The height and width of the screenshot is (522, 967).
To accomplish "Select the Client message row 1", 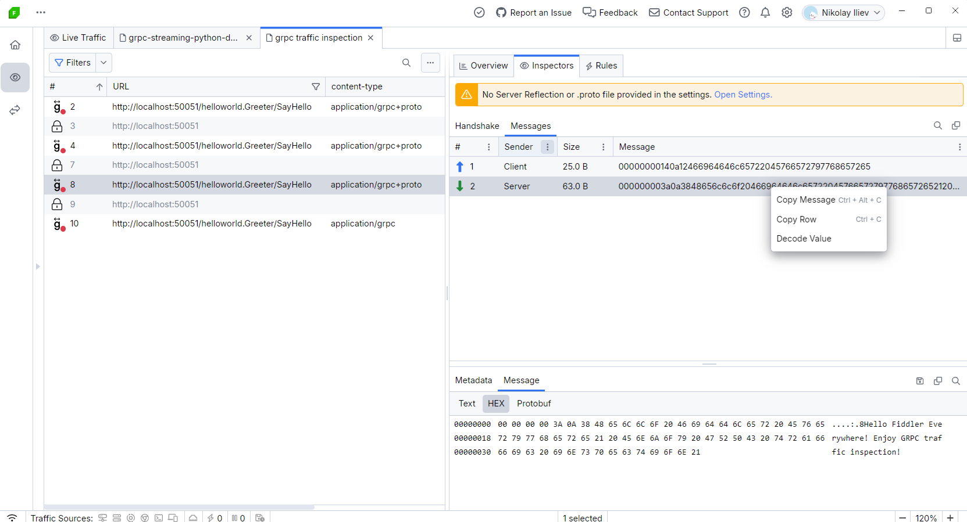I will (x=708, y=167).
